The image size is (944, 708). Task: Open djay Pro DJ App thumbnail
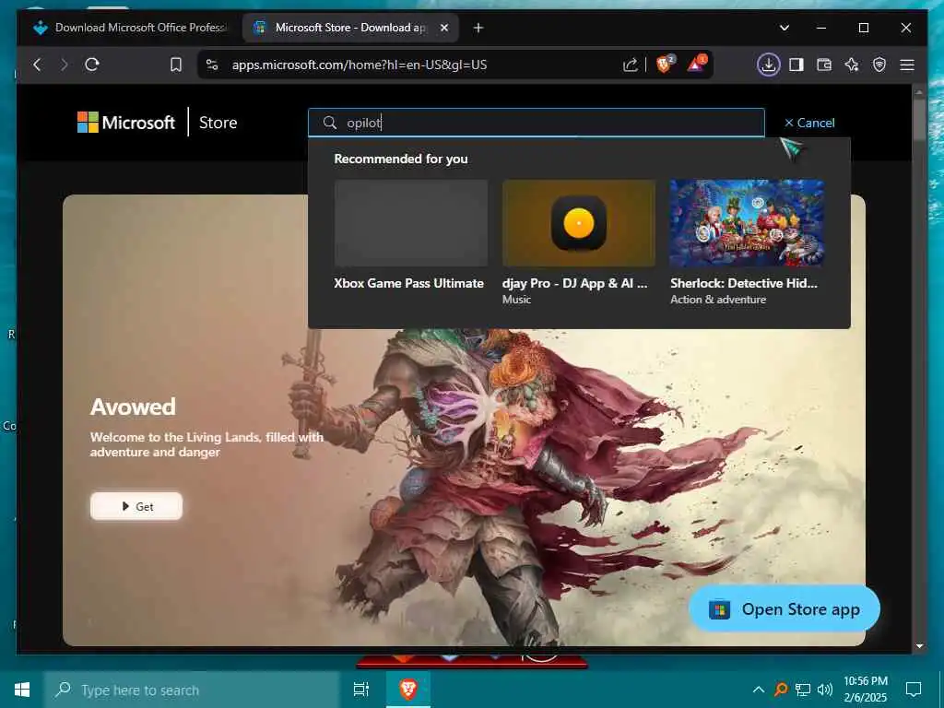pos(579,223)
